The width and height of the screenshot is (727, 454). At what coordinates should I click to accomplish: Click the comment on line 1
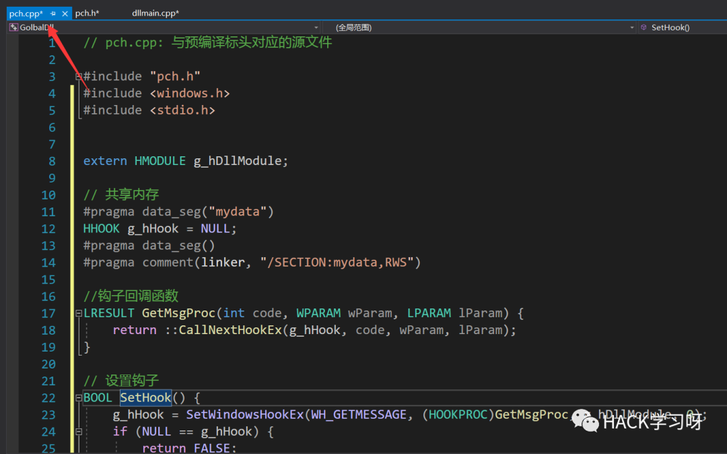pos(208,42)
